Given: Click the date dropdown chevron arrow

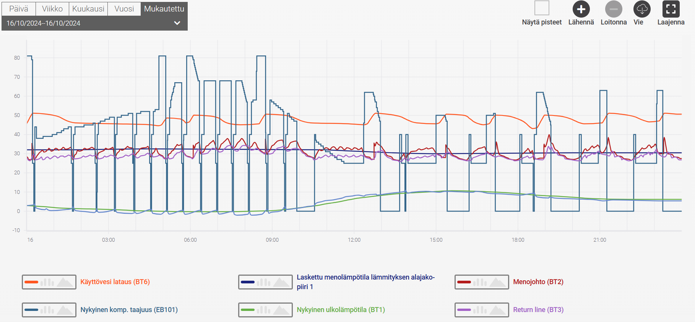Looking at the screenshot, I should [177, 23].
